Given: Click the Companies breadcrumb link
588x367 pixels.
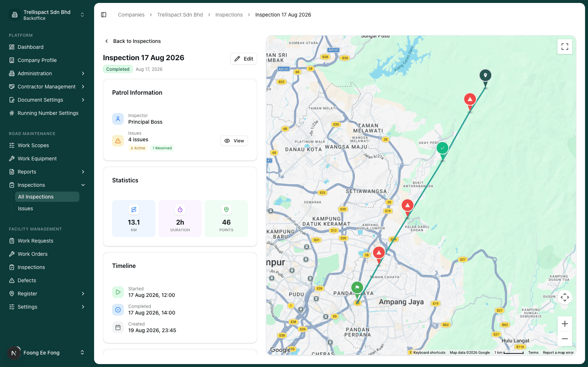Looking at the screenshot, I should click(x=131, y=15).
